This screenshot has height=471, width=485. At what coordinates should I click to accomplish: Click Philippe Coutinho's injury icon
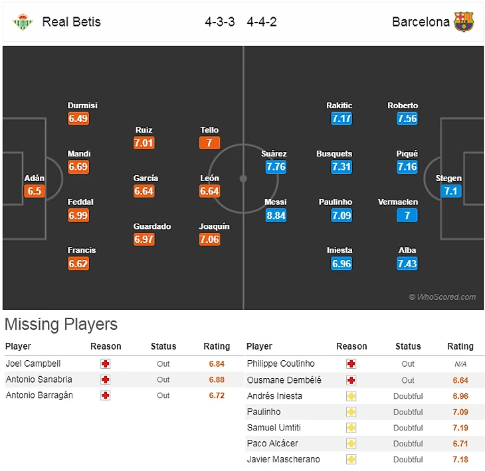tap(351, 364)
